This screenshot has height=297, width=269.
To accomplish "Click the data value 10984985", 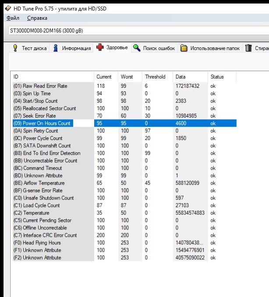I will (186, 116).
